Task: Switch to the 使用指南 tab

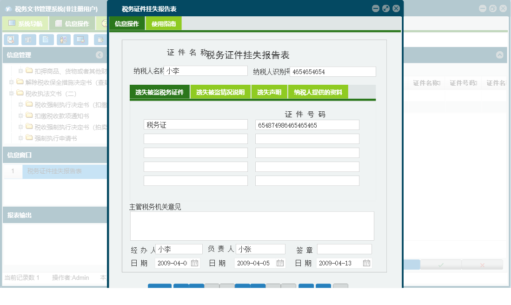Action: coord(164,23)
